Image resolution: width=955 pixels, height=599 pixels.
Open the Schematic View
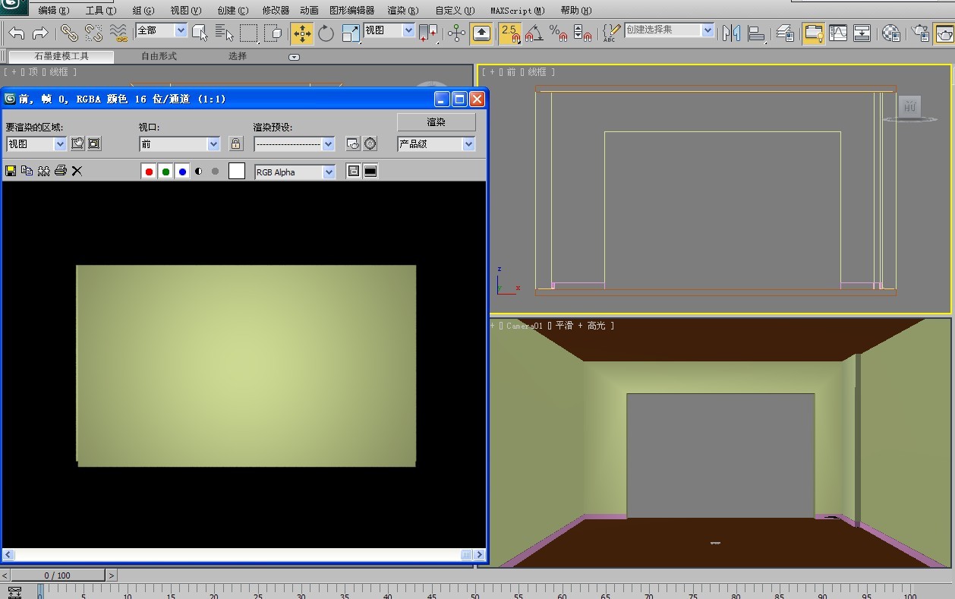coord(862,33)
